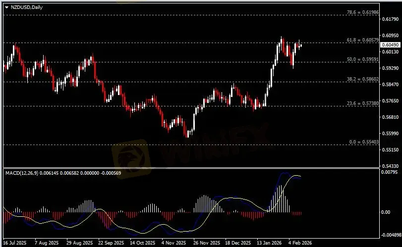Click the 0.61790 price axis label
Viewport: 402px width, 247px height.
click(x=390, y=19)
